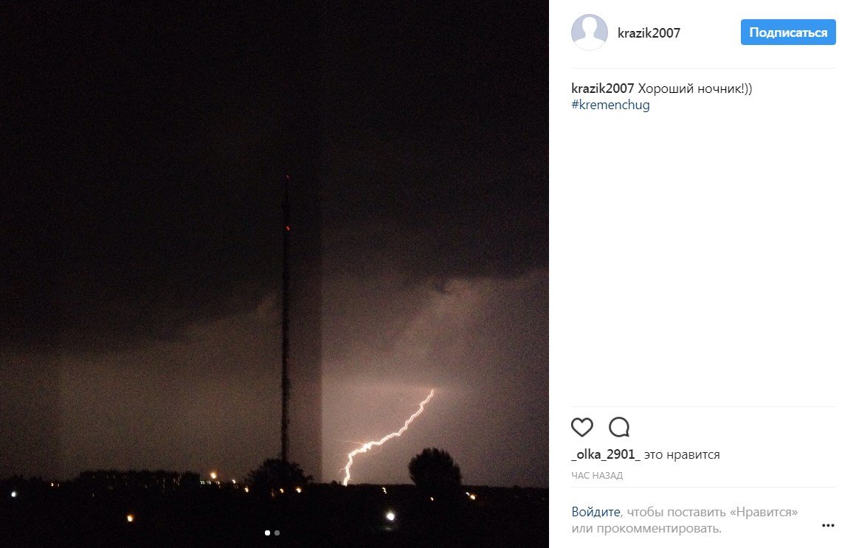This screenshot has height=548, width=856.
Task: Switch to the second carousel dot
Action: (x=277, y=533)
